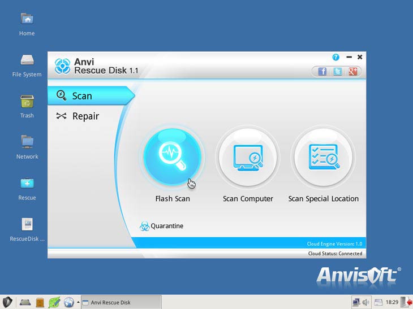Open the shield start menu in the taskbar
This screenshot has height=309, width=413.
click(x=8, y=302)
